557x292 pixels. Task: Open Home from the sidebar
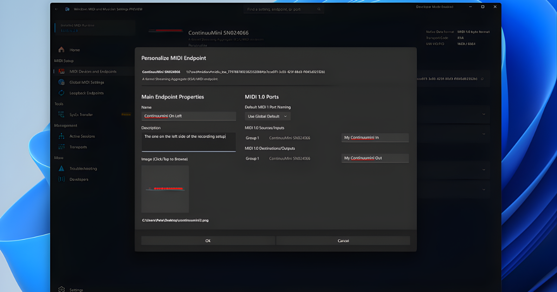[75, 50]
